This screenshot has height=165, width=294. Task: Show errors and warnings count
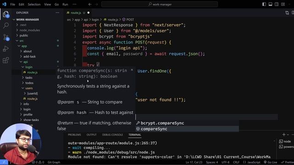click(x=38, y=162)
